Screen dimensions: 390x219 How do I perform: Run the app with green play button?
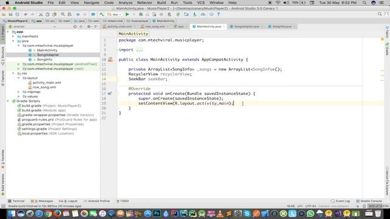point(127,15)
